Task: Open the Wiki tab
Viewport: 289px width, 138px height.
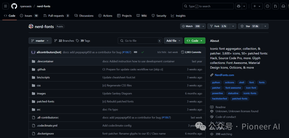Action: click(142, 16)
